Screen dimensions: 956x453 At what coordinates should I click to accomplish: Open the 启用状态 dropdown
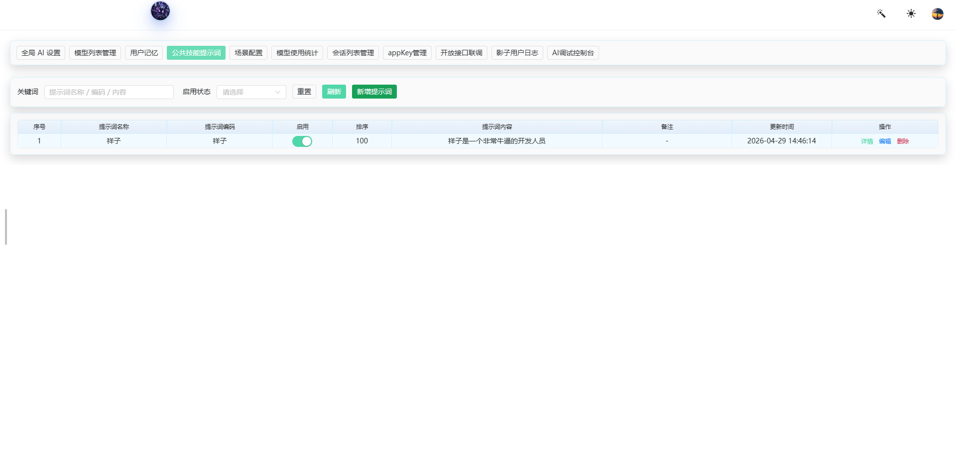pyautogui.click(x=251, y=92)
